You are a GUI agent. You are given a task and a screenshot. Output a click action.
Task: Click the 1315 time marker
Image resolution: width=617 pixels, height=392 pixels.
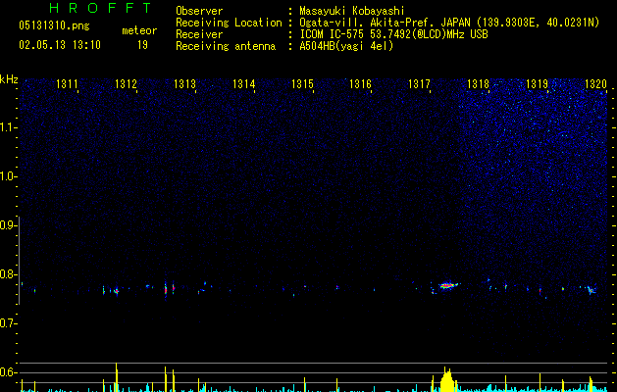tap(302, 84)
